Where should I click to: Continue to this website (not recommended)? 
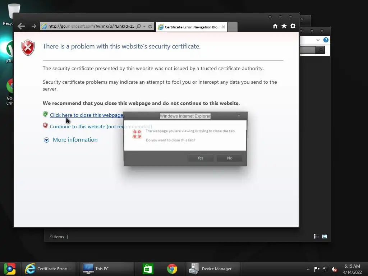click(x=101, y=126)
